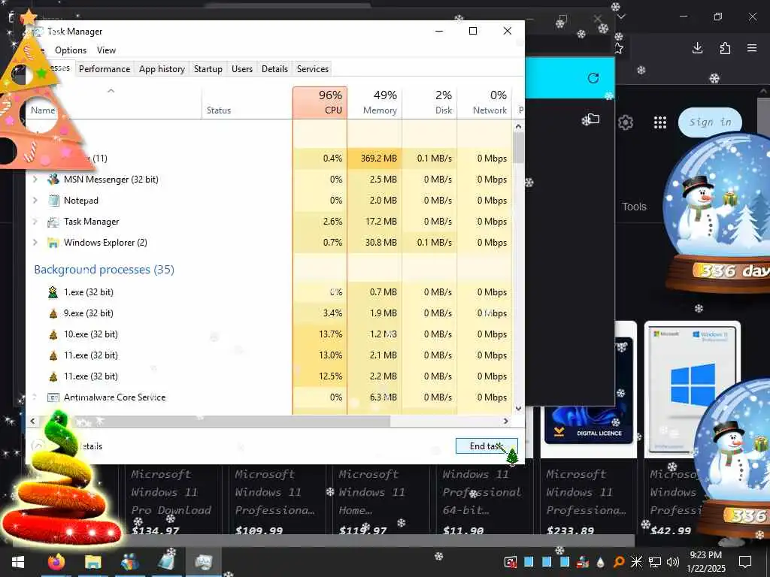
Task: Expand the Antimalware Core Service row
Action: [35, 397]
